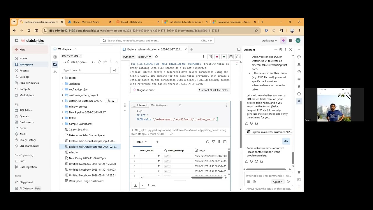Send the Assistant prompt
The height and width of the screenshot is (210, 373).
point(289,182)
